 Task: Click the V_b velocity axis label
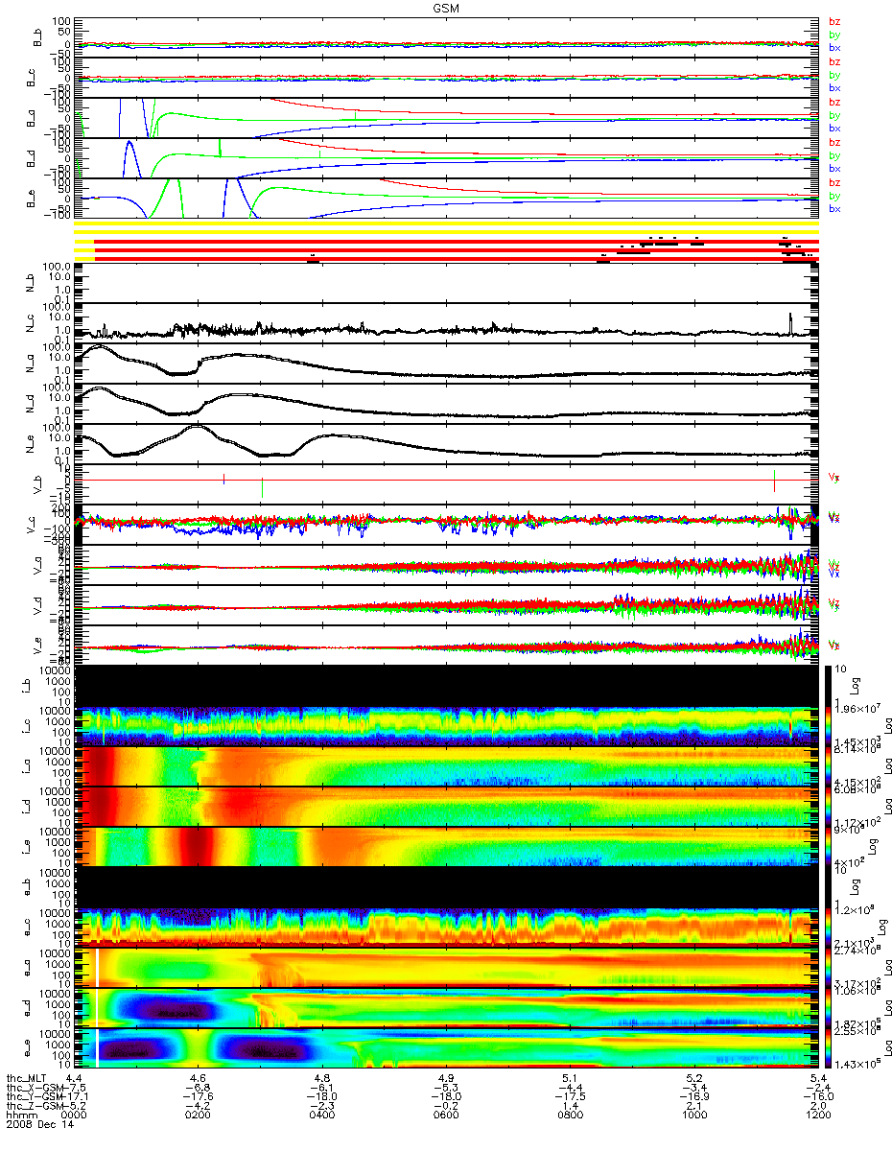click(37, 483)
